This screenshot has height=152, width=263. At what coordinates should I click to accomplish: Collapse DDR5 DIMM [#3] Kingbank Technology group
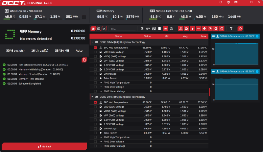[92, 97]
